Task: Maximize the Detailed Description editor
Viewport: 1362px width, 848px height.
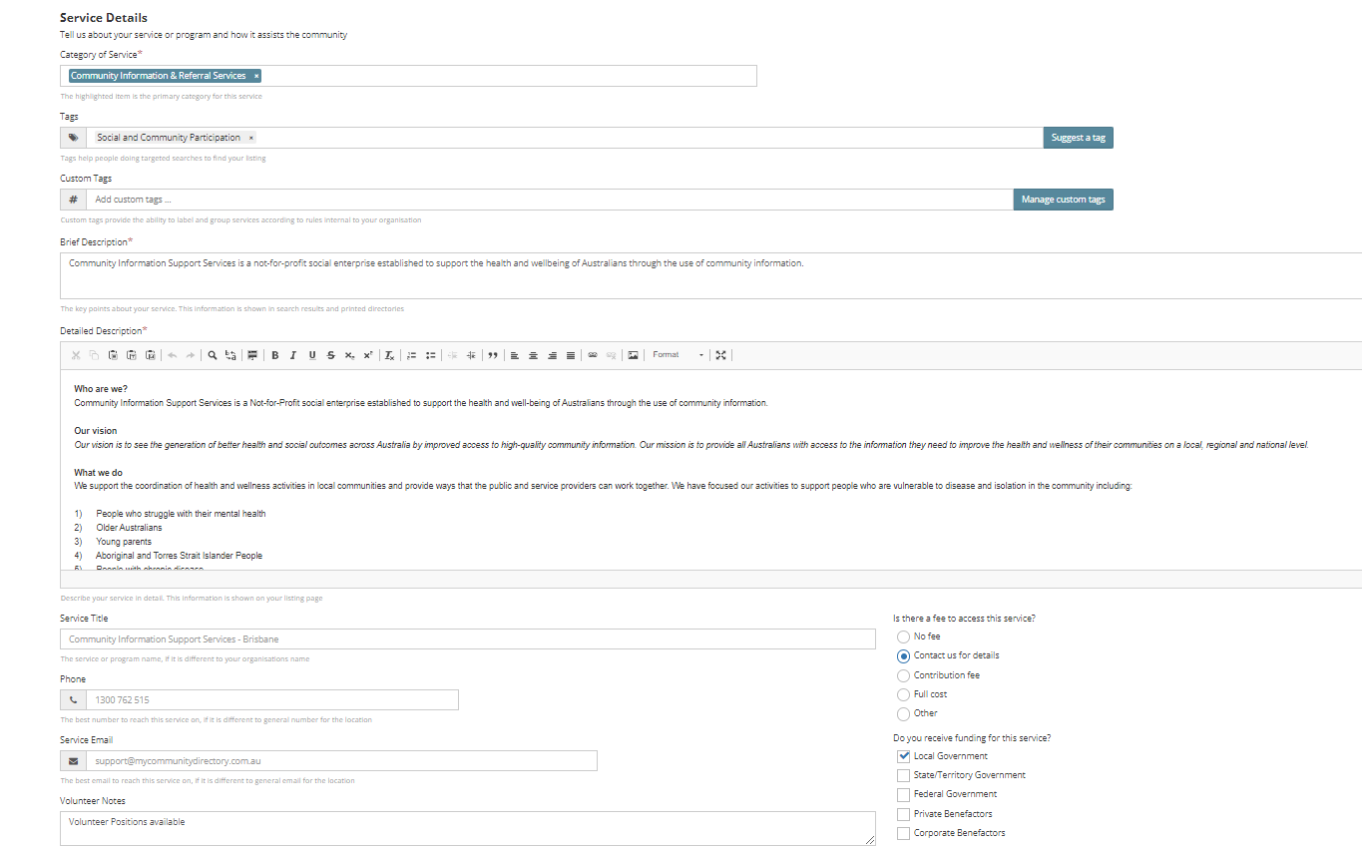Action: [720, 355]
